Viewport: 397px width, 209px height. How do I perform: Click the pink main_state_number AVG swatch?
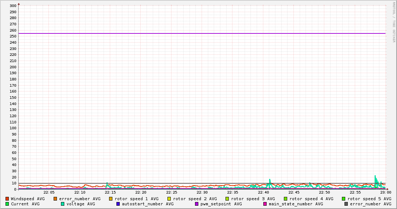265,204
